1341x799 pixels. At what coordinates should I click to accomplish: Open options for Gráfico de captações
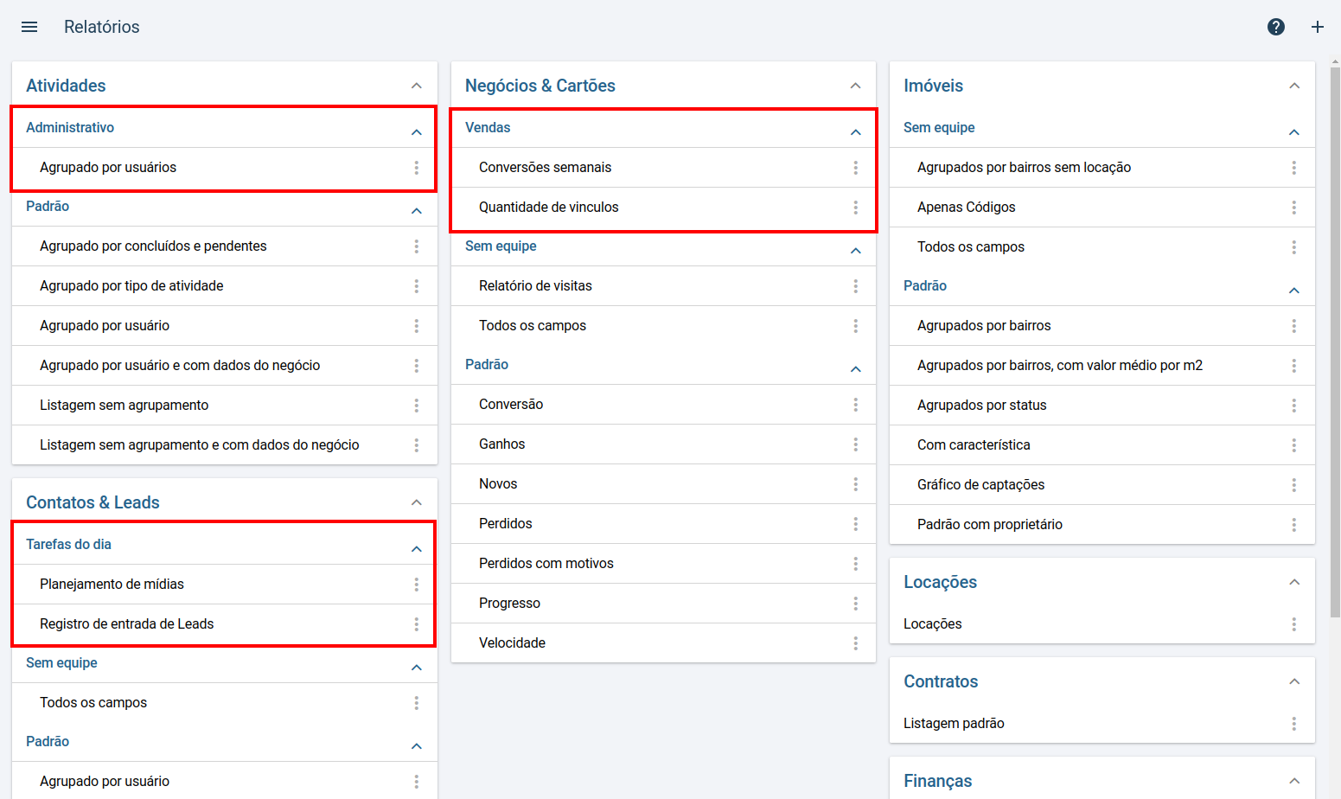coord(1294,485)
